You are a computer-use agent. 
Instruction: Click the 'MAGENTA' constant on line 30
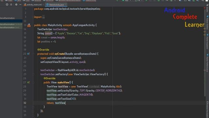(x=86, y=95)
